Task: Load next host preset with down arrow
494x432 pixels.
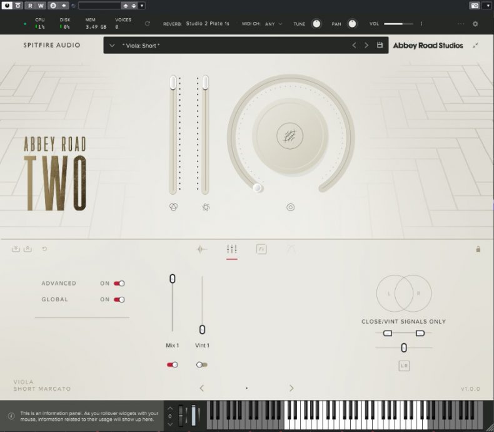Action: tap(134, 6)
